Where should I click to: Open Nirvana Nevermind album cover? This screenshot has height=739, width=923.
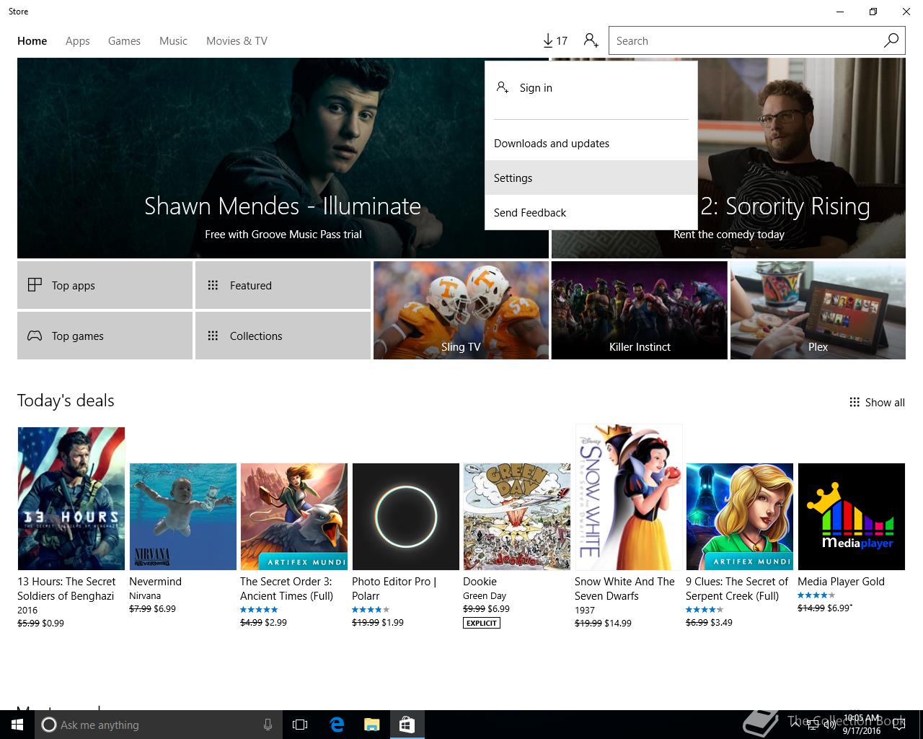(x=183, y=517)
